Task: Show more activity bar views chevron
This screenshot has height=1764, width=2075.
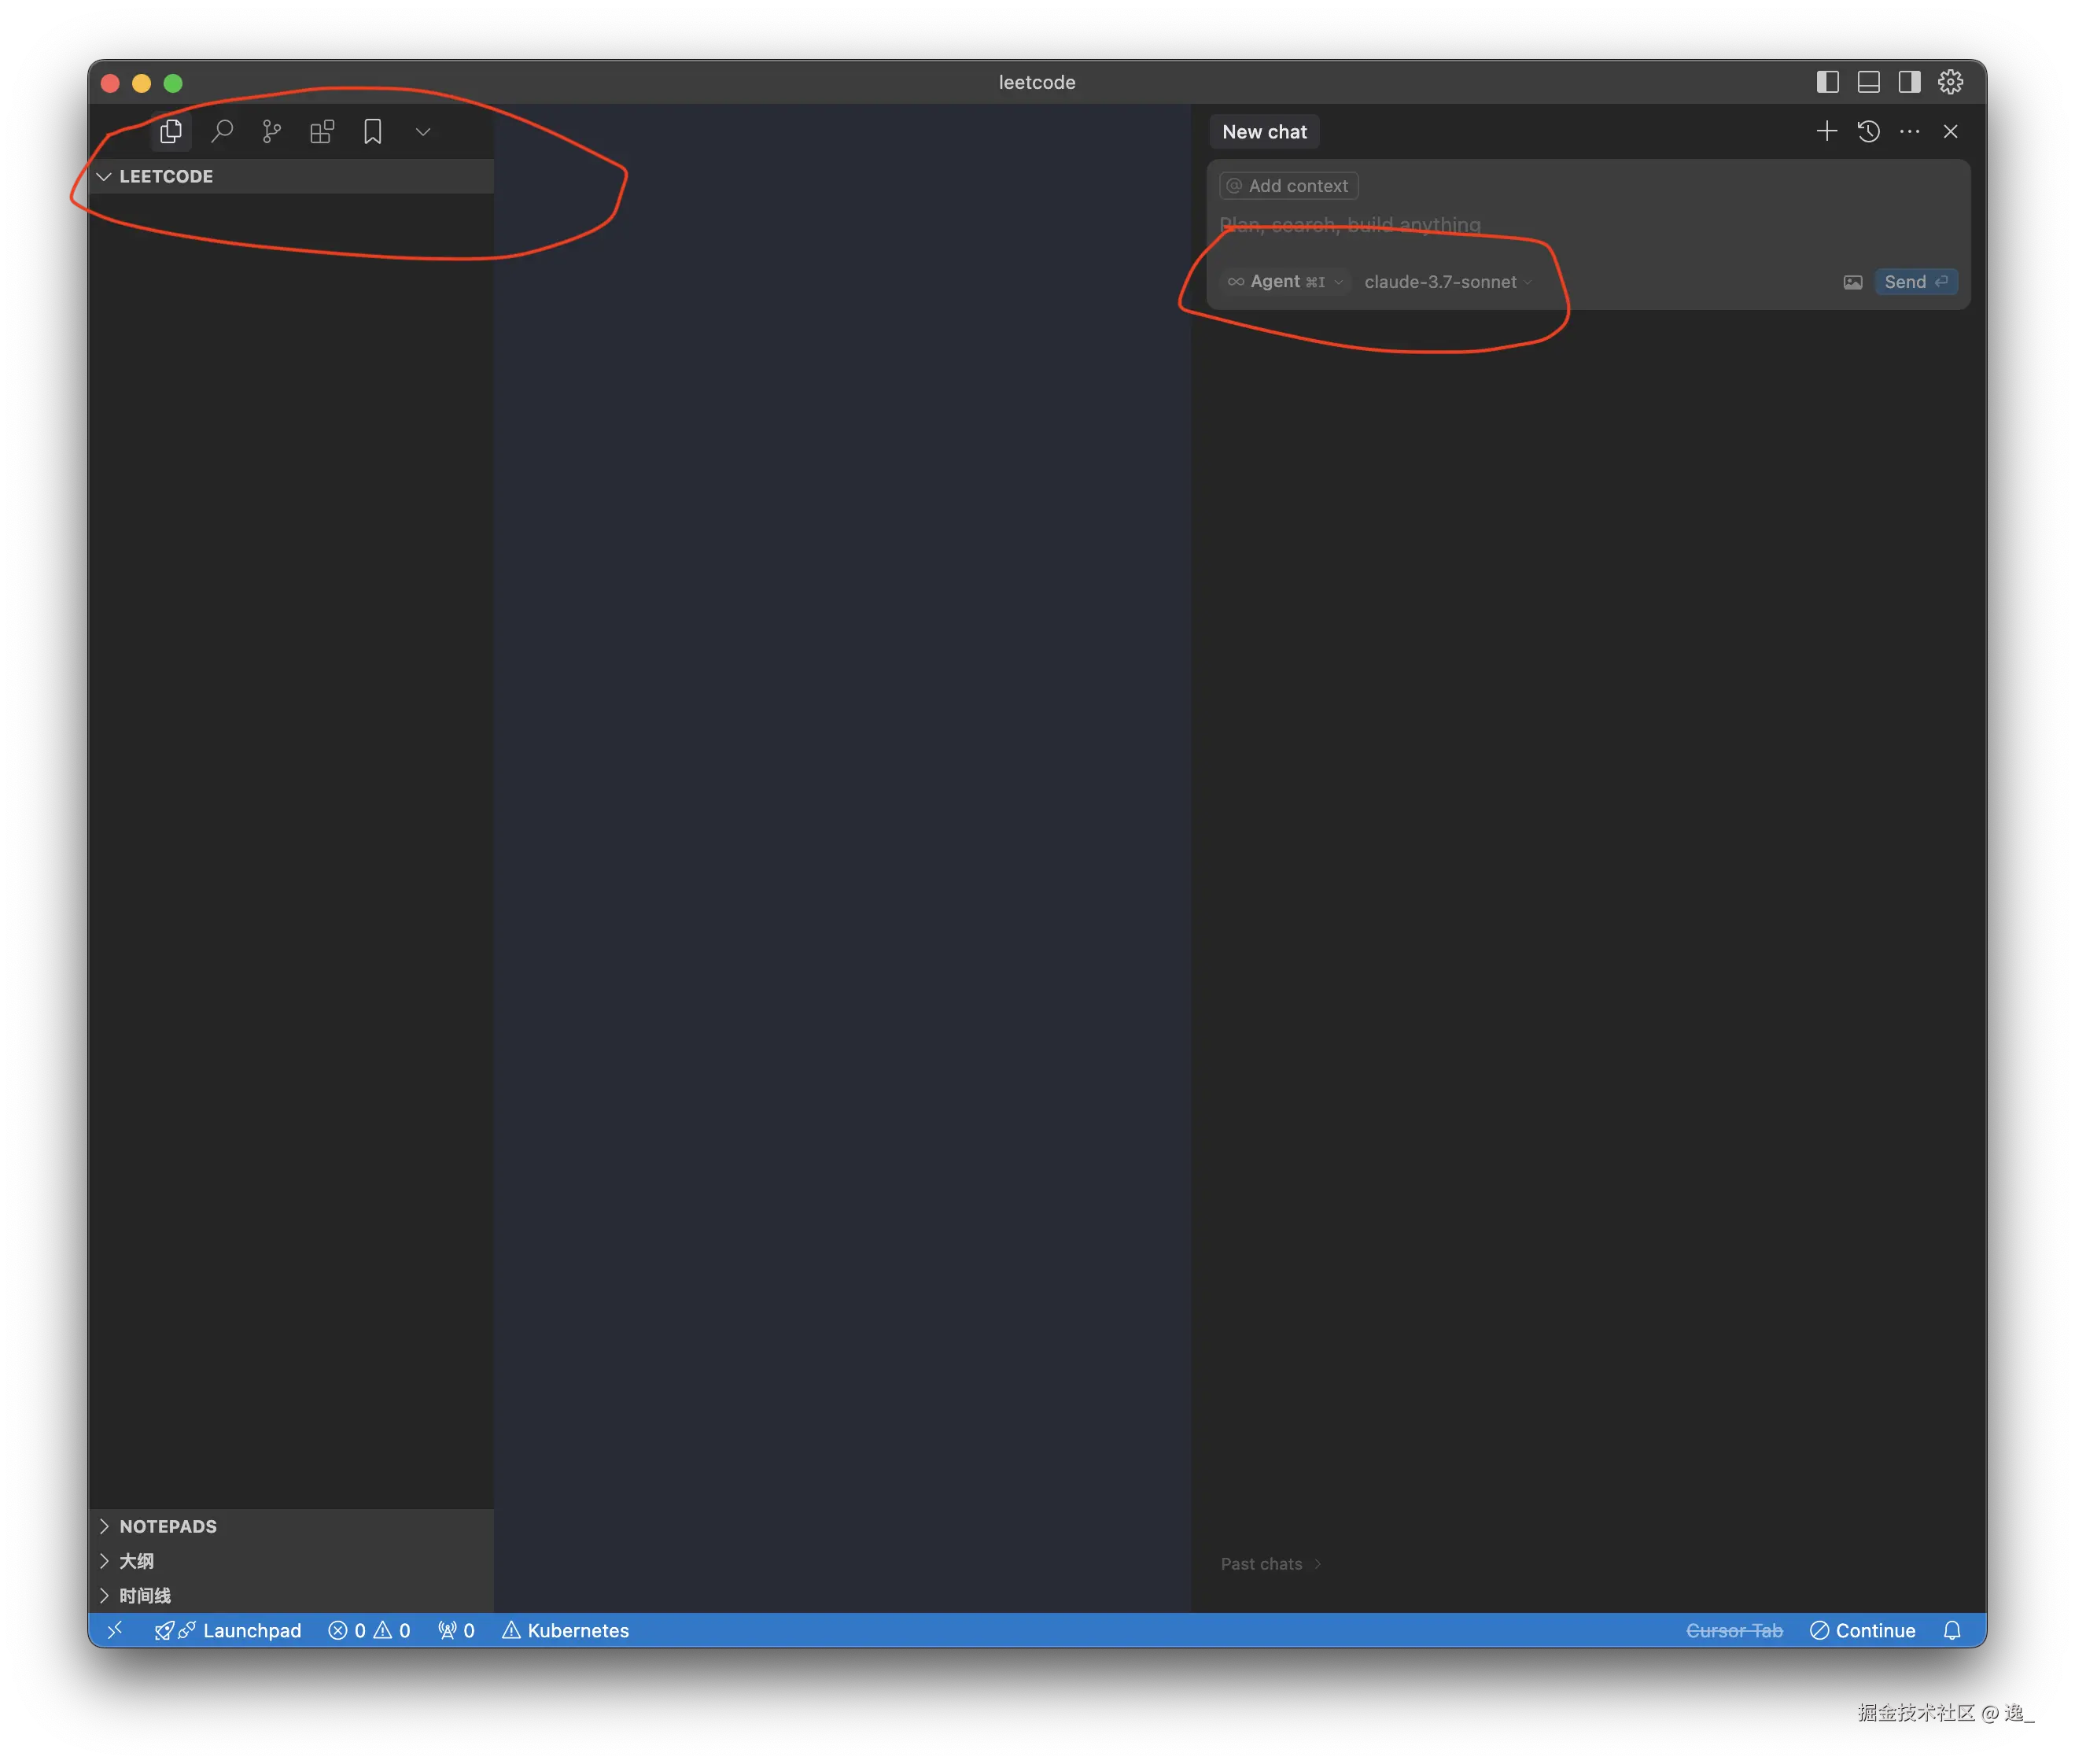Action: coord(423,131)
